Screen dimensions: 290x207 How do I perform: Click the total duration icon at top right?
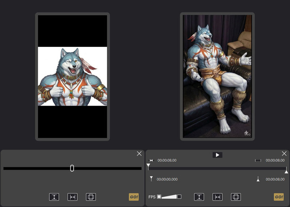click(x=258, y=161)
